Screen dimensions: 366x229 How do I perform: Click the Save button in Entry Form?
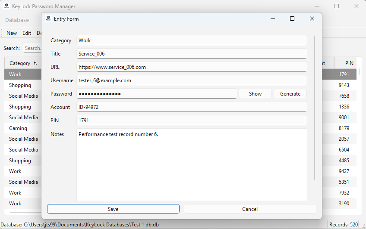pyautogui.click(x=113, y=209)
